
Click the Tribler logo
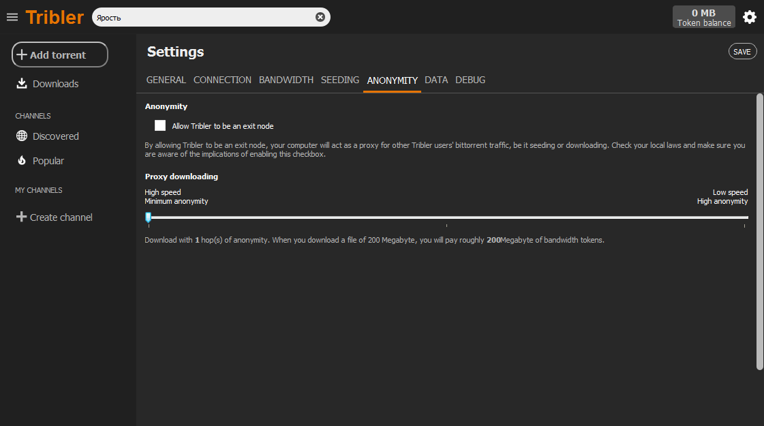(x=55, y=17)
